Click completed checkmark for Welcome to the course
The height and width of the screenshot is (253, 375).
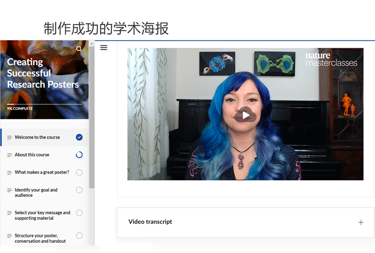click(x=79, y=137)
